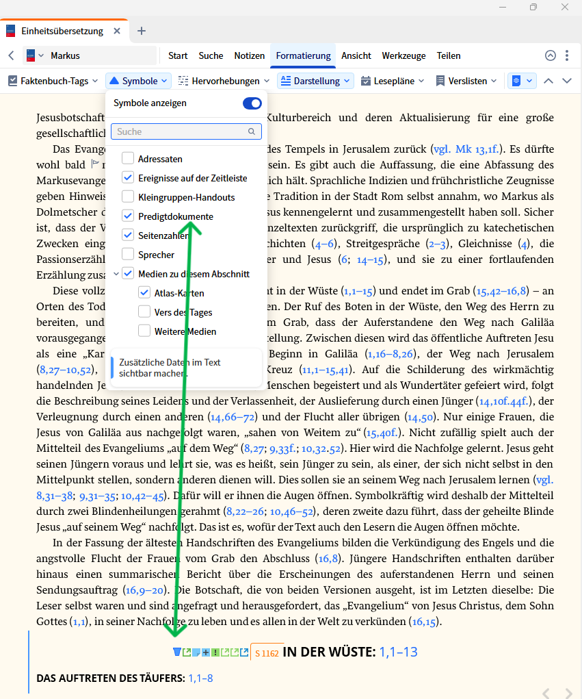Select the Formatierung tab
582x699 pixels.
pyautogui.click(x=303, y=55)
